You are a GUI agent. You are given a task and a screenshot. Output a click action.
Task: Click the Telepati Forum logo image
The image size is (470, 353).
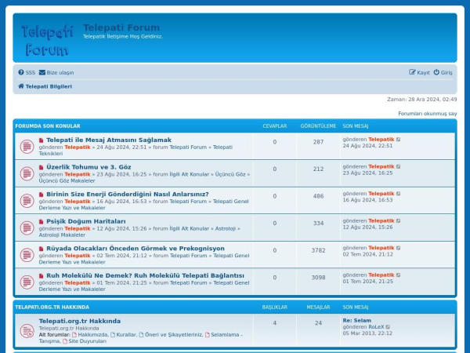pos(47,41)
